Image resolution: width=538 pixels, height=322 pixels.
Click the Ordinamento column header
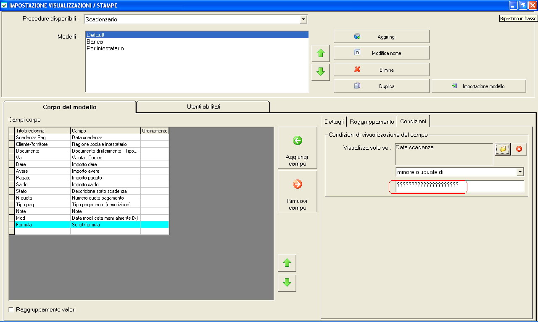click(155, 131)
